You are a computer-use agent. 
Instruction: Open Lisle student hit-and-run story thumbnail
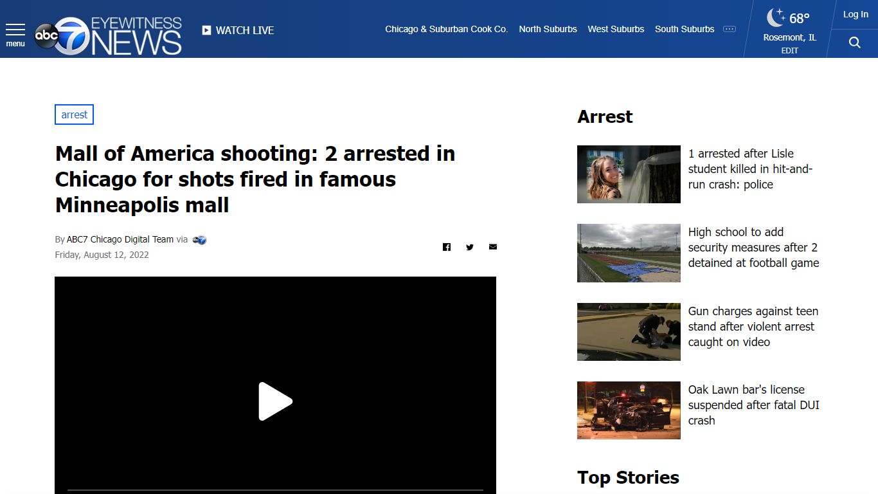pyautogui.click(x=629, y=174)
